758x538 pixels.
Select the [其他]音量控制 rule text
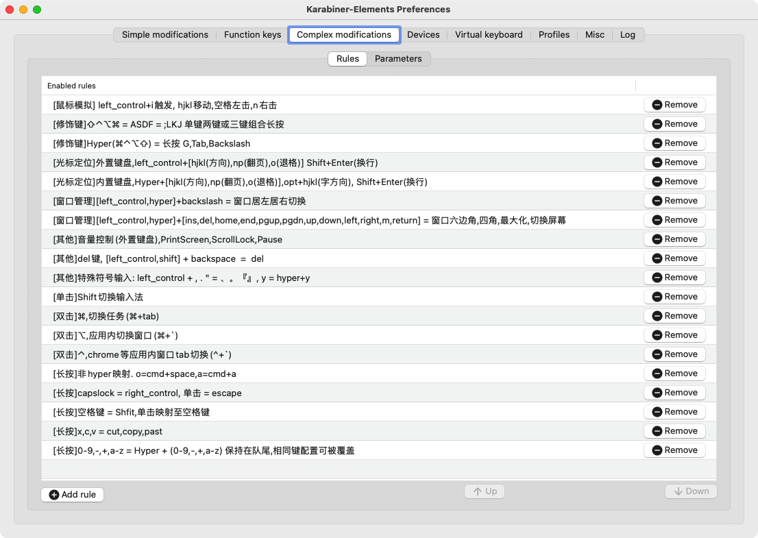(x=168, y=239)
